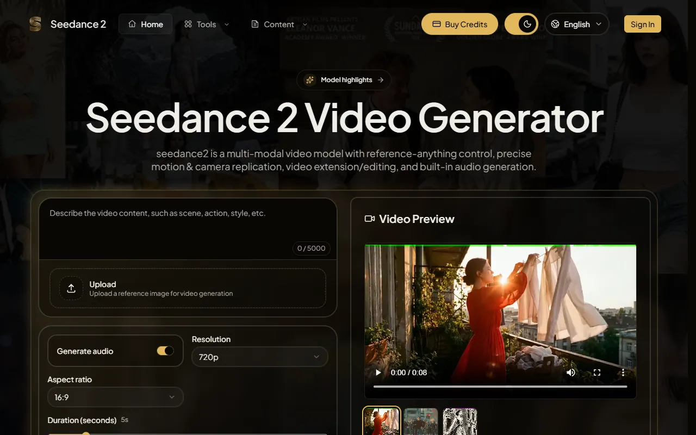The height and width of the screenshot is (435, 696).
Task: Mute the video preview audio
Action: pyautogui.click(x=571, y=372)
